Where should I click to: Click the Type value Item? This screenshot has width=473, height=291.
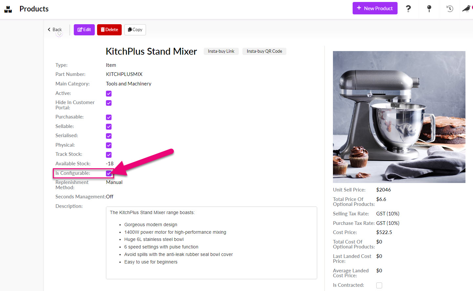111,65
